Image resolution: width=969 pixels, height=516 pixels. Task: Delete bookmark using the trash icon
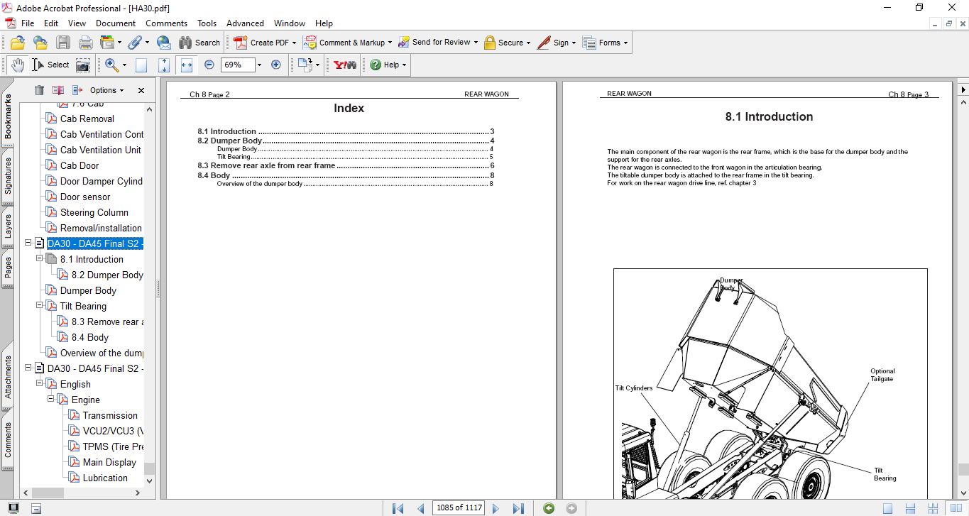[39, 90]
